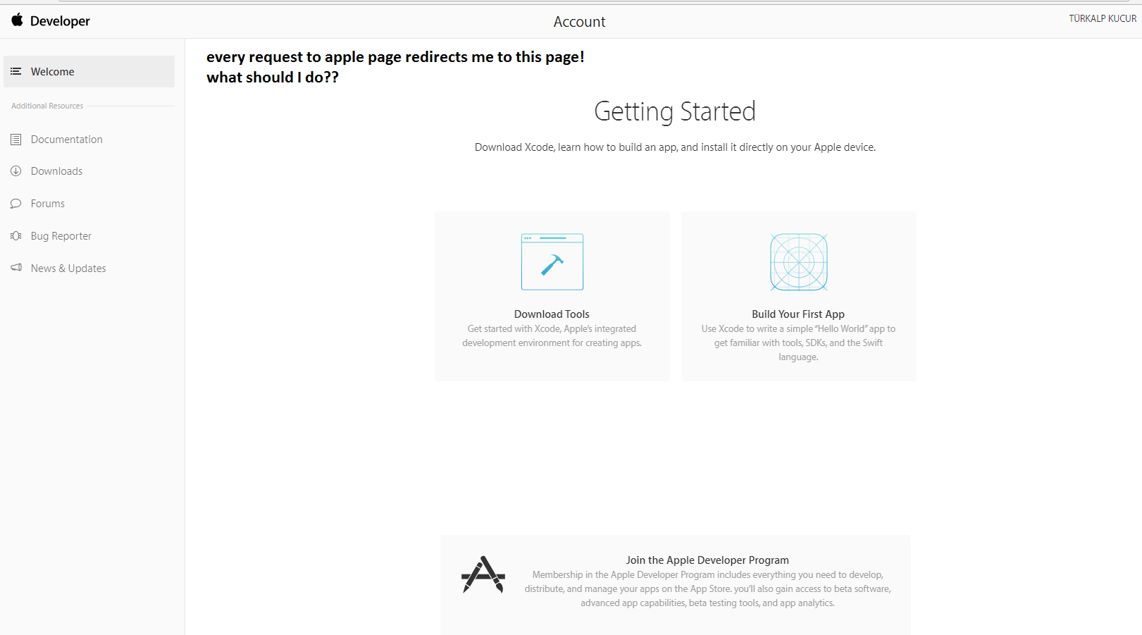Click the Additional Resources section label
The image size is (1142, 635).
47,106
